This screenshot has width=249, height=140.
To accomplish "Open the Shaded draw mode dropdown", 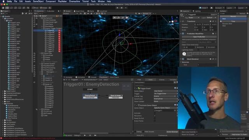I will point(70,14).
